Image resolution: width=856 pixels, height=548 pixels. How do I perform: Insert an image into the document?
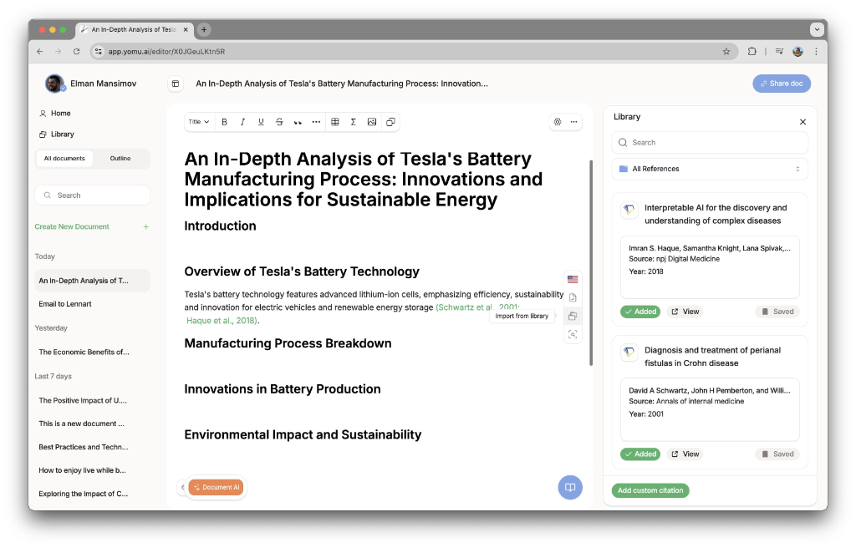(372, 122)
